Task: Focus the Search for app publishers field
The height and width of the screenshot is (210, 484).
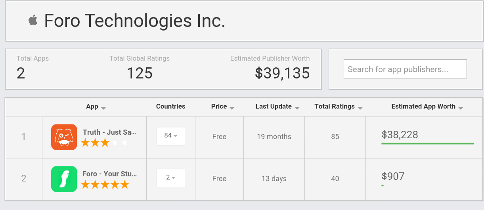Action: (x=405, y=69)
